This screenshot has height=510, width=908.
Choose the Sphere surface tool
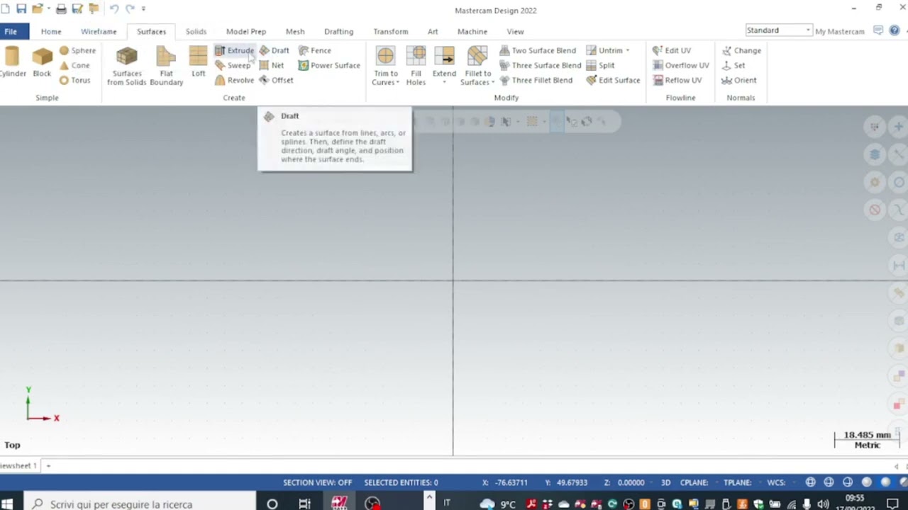click(77, 50)
